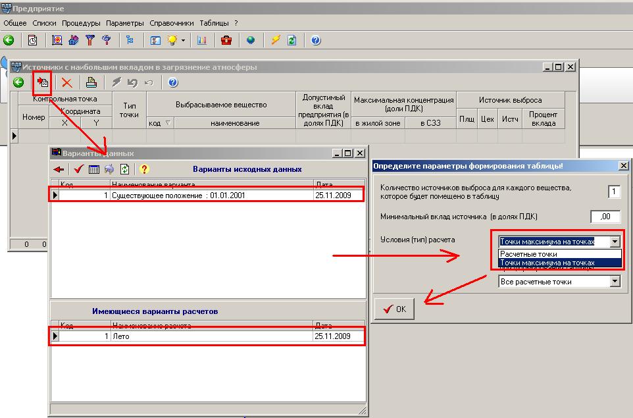Click the printer icon in sources window
The width and height of the screenshot is (633, 418).
[x=91, y=82]
